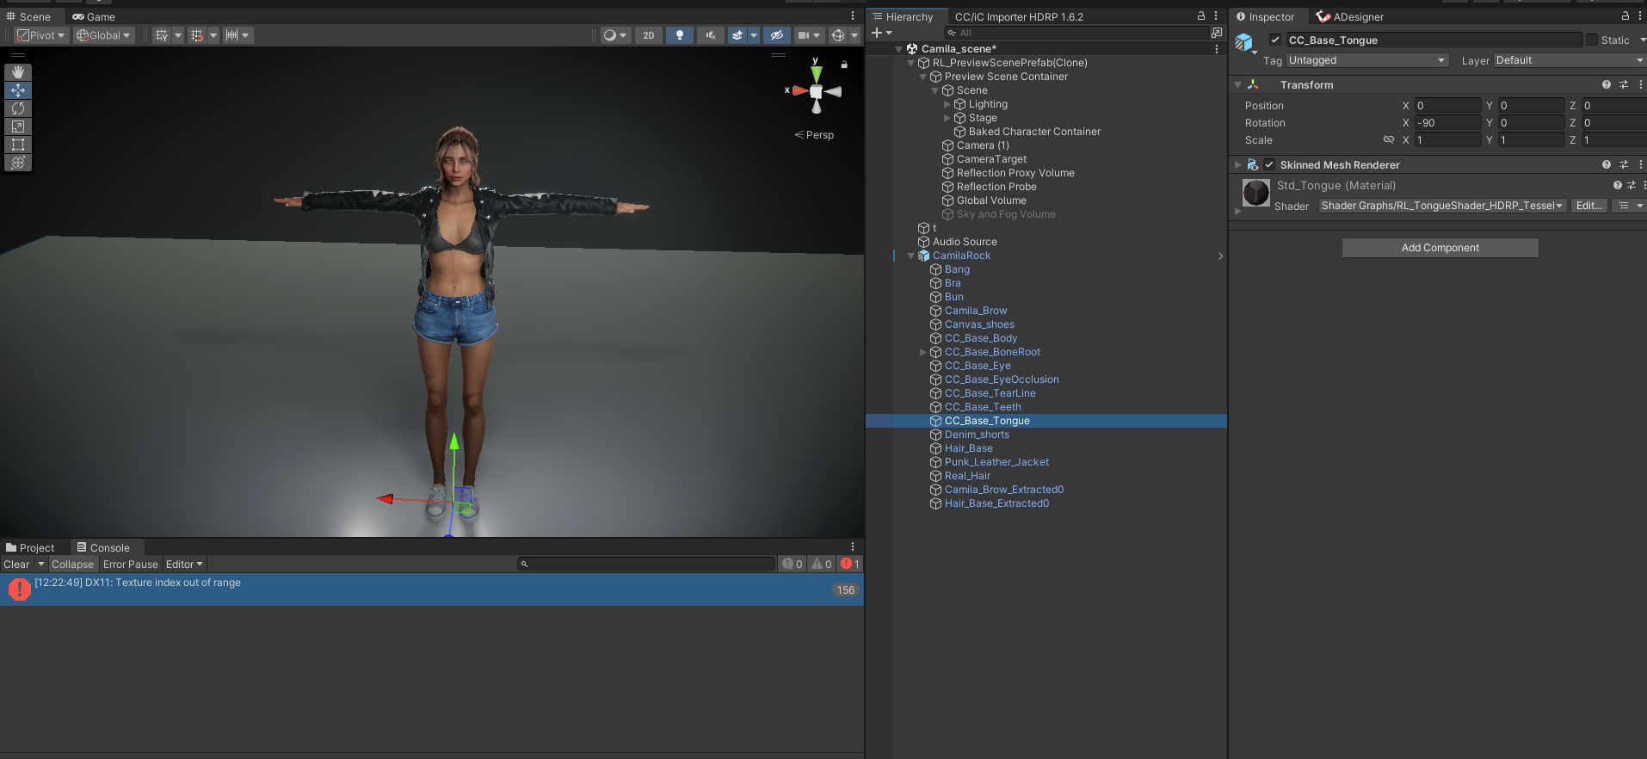Select the Console tab

coord(103,547)
